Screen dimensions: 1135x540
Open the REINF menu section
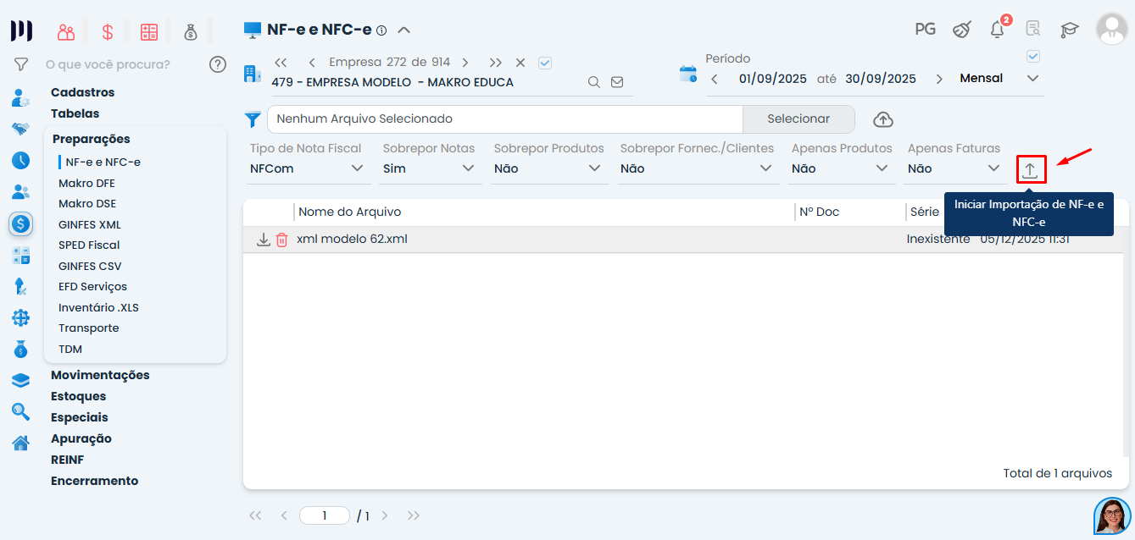click(x=67, y=460)
